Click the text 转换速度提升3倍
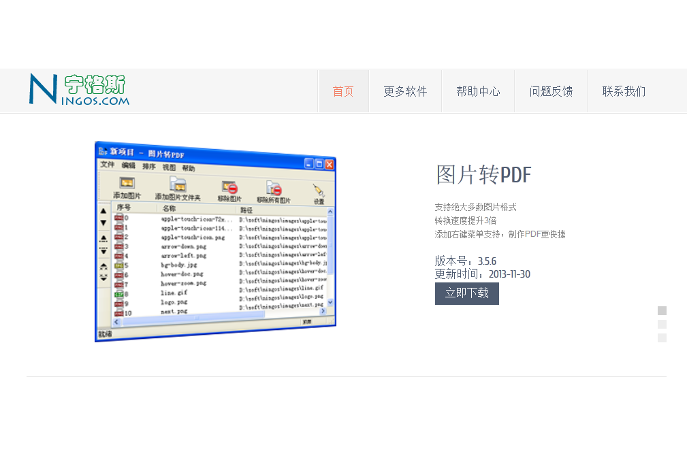The image size is (687, 458). pyautogui.click(x=465, y=220)
